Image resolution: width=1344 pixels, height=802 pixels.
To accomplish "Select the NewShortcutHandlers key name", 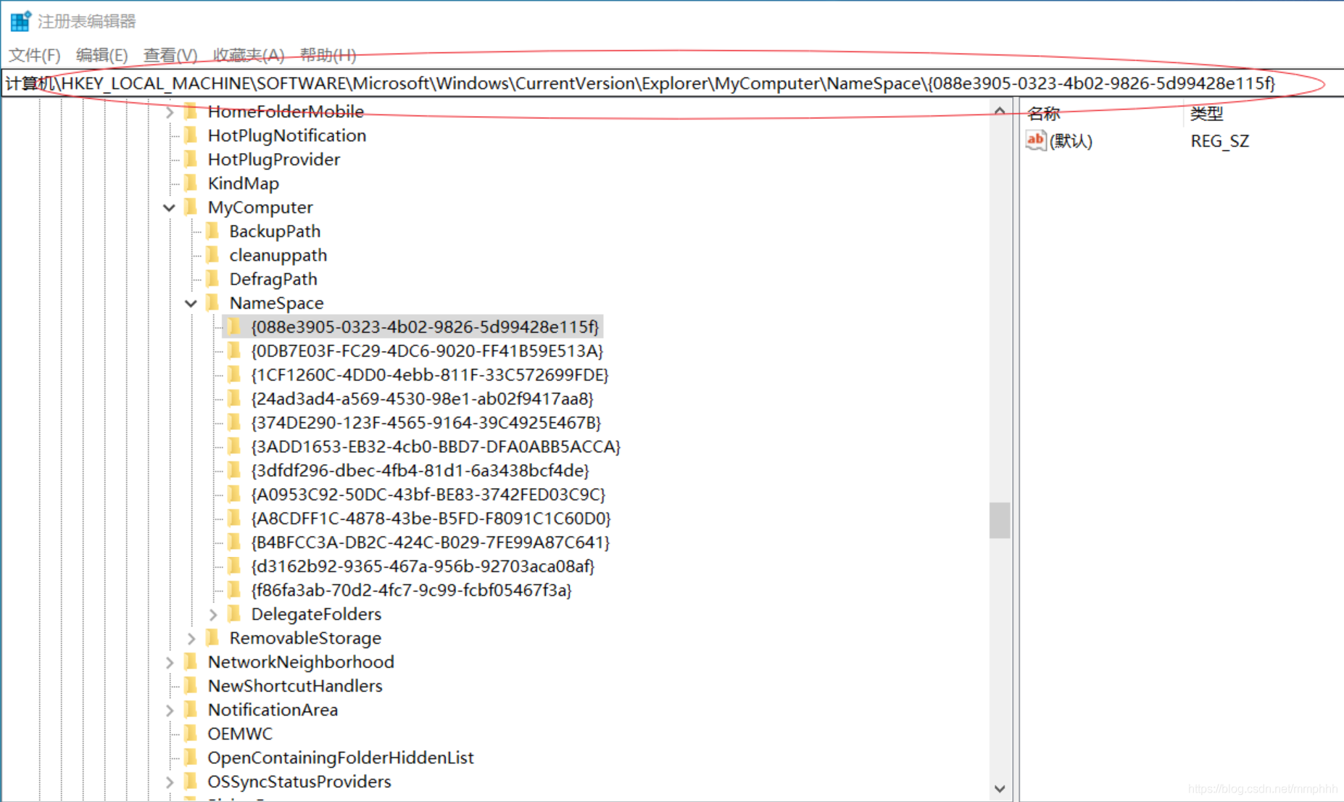I will point(295,686).
